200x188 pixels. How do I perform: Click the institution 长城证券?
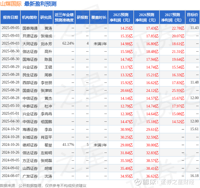pos(30,137)
